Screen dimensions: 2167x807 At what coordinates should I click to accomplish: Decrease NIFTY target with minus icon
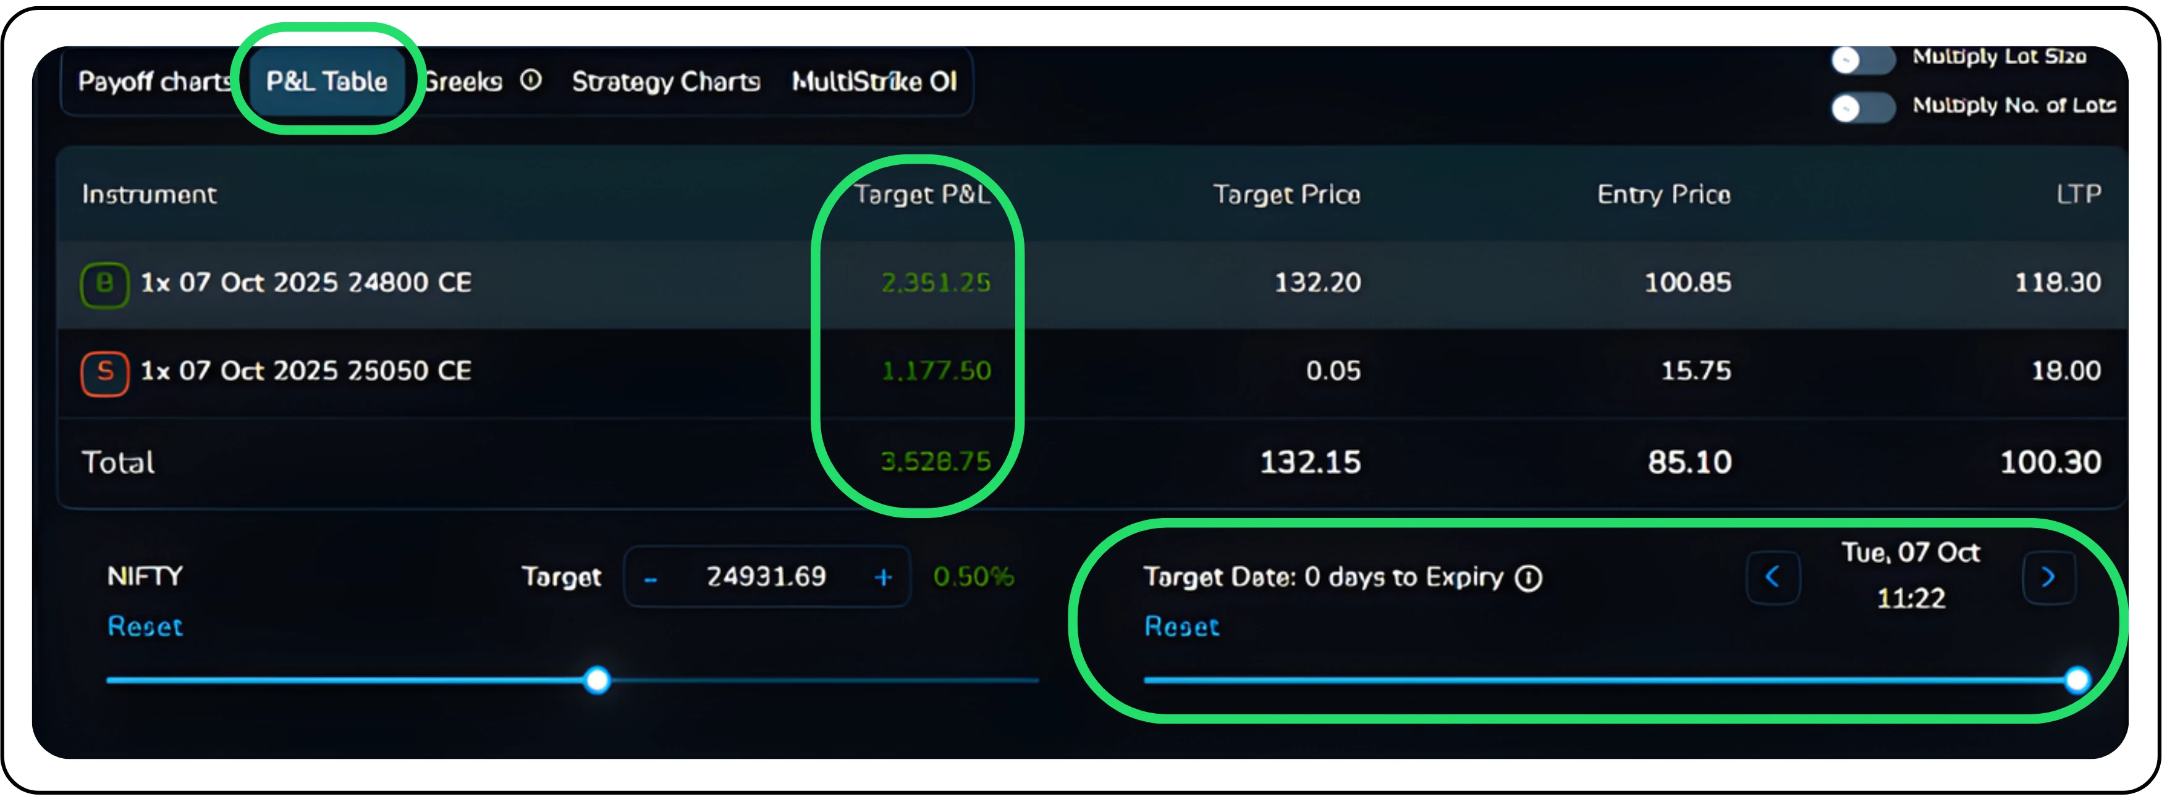click(x=650, y=579)
